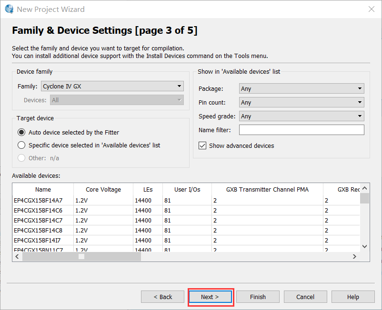Click 14400 LEs cell in EP4CGX15BF14C8 row

[148, 231]
